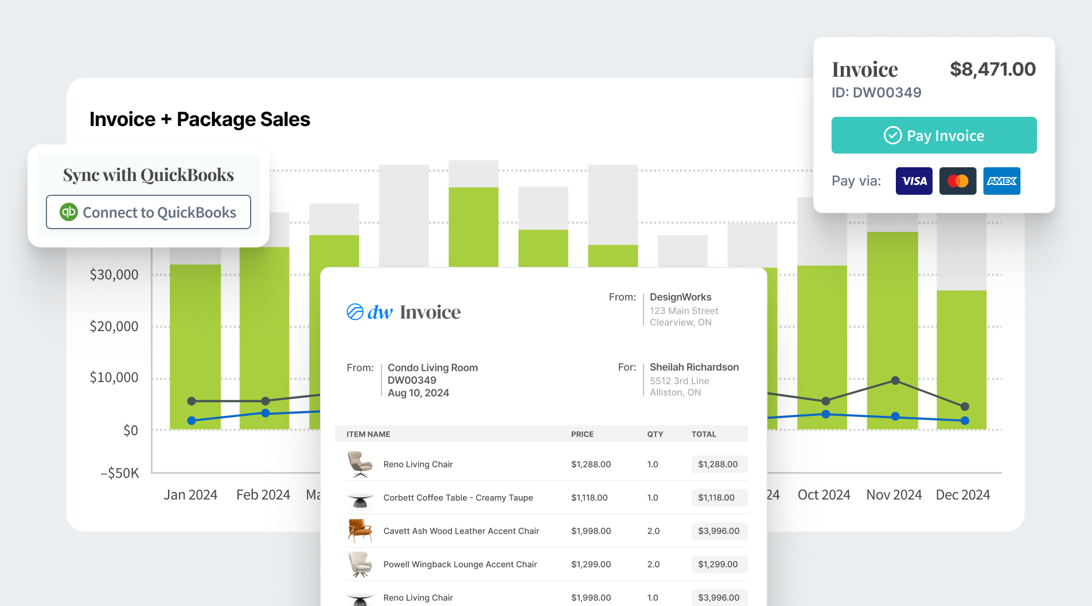Click the $1,288.00 total for Reno chair
Image resolution: width=1092 pixels, height=606 pixels.
[718, 465]
